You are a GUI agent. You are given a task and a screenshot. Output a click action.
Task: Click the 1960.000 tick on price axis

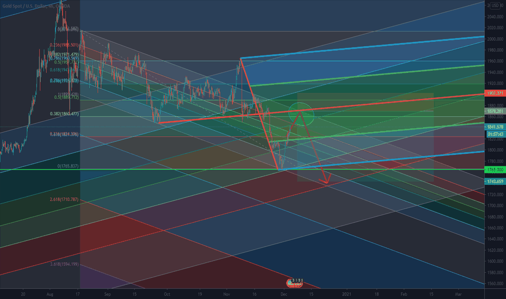(495, 61)
